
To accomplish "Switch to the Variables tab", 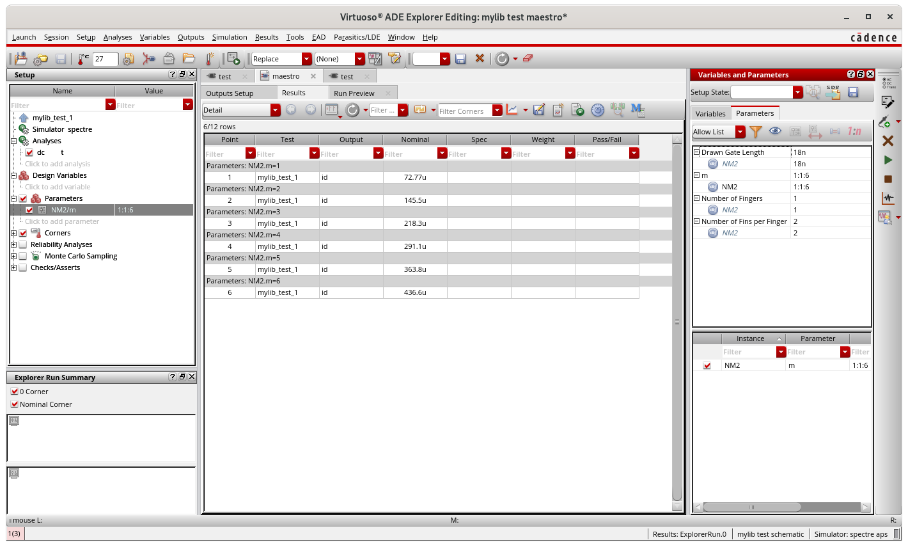I will (x=710, y=114).
